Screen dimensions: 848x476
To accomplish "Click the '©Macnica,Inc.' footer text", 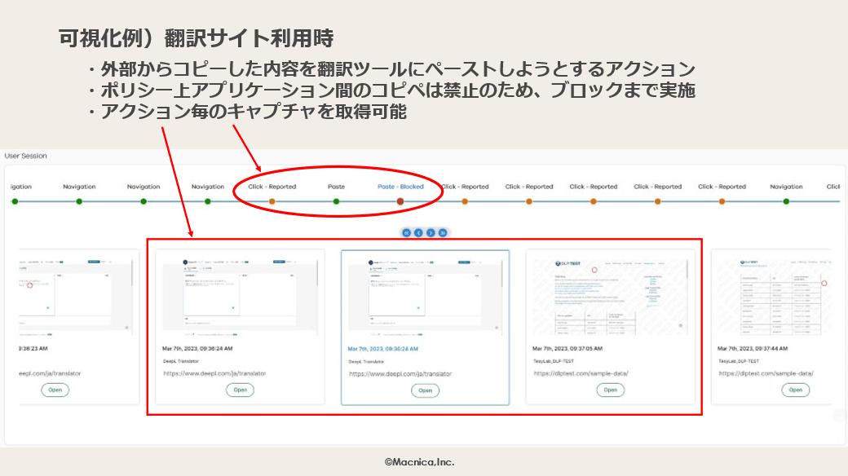I will coord(419,462).
